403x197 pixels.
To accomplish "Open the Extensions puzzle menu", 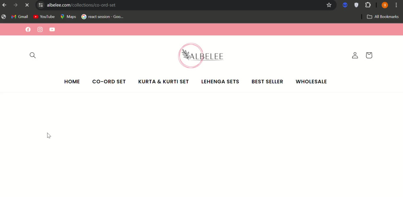I will coord(368,5).
